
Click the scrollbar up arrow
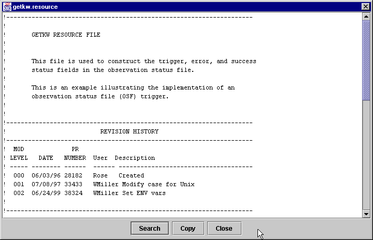[366, 17]
